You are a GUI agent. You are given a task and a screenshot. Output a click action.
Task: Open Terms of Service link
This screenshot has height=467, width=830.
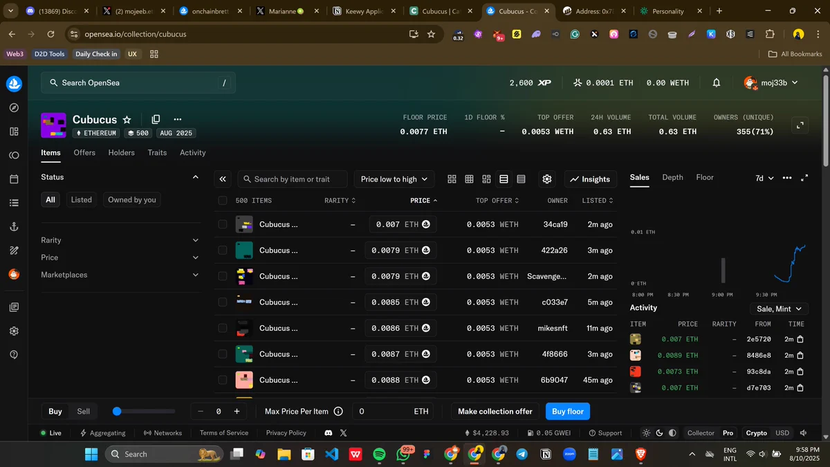[x=224, y=432]
